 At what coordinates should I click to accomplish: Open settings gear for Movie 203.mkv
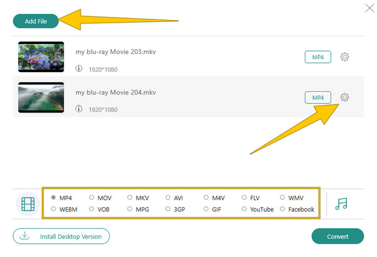(x=344, y=57)
